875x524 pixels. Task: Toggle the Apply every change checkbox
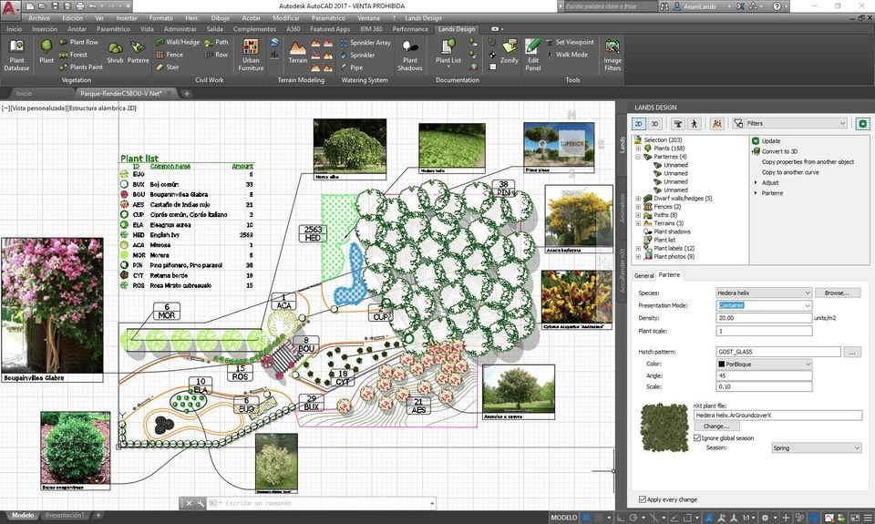pos(642,499)
